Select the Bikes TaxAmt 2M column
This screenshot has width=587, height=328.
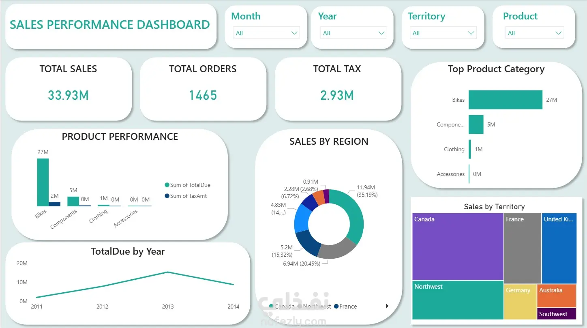pos(54,204)
